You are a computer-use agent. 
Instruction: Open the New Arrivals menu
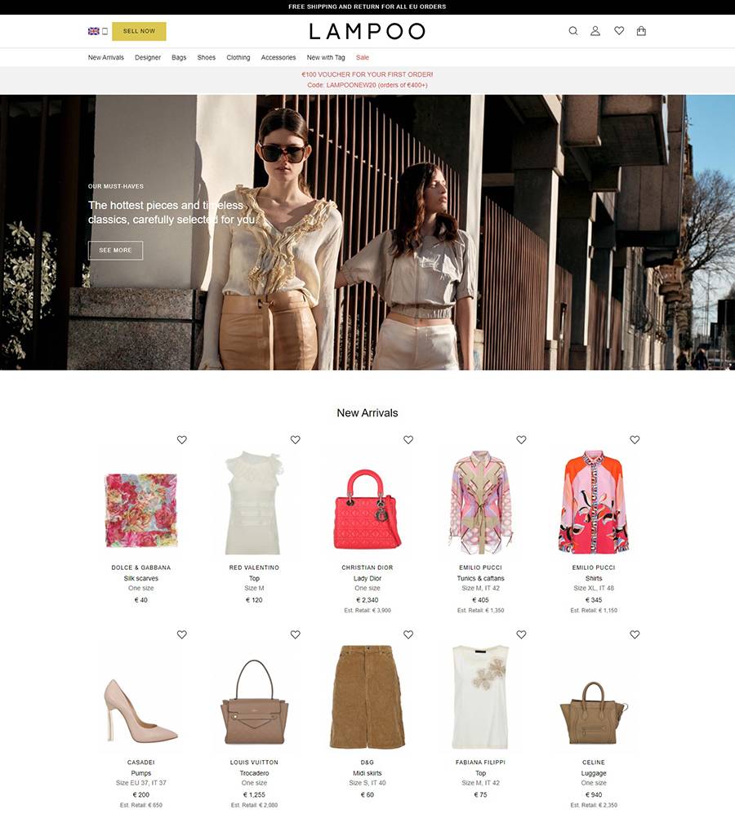[106, 58]
